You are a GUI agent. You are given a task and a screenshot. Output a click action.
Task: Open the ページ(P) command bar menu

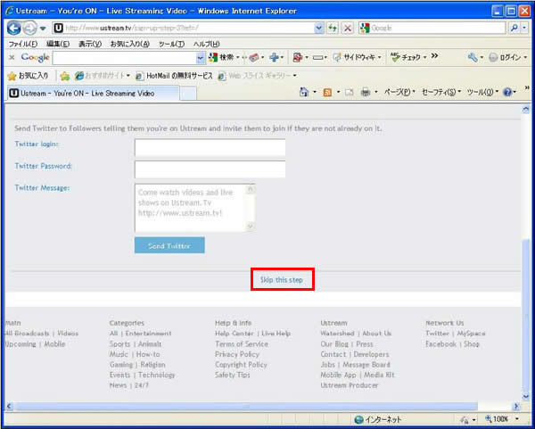(399, 92)
